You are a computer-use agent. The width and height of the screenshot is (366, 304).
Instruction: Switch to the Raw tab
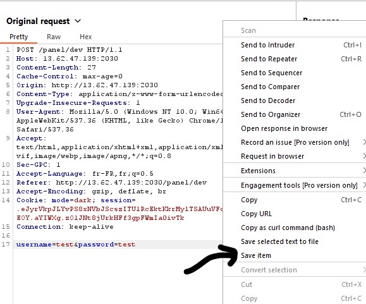[54, 37]
